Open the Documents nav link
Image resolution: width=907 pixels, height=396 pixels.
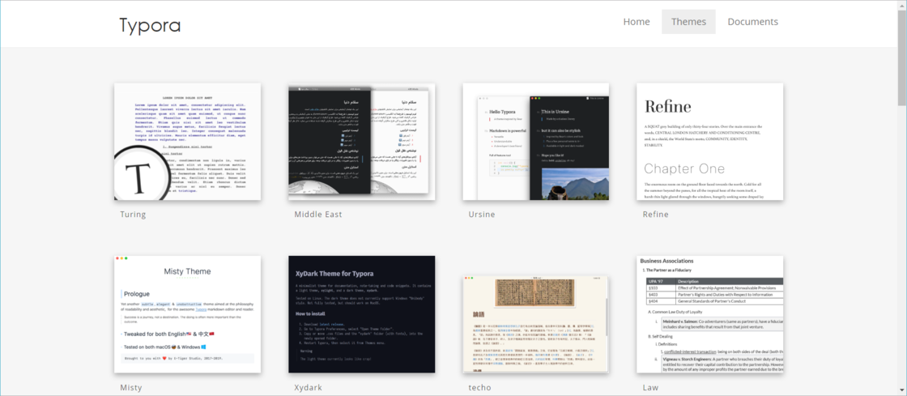tap(752, 22)
